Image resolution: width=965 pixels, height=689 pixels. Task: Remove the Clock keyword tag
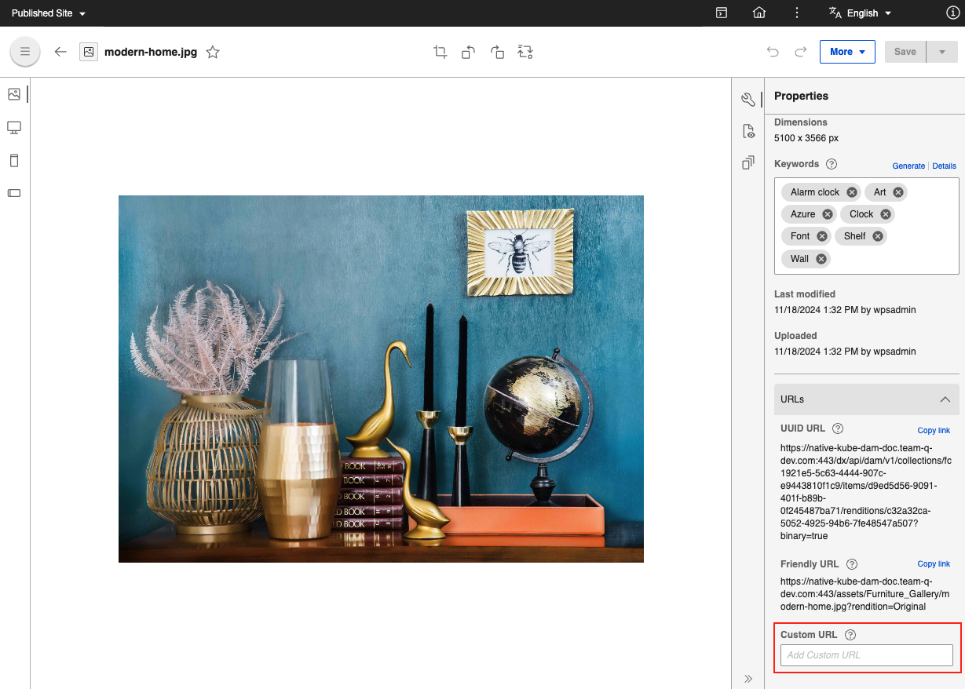[x=886, y=213]
